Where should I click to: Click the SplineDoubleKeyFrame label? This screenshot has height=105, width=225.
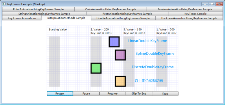pyautogui.click(x=155, y=53)
